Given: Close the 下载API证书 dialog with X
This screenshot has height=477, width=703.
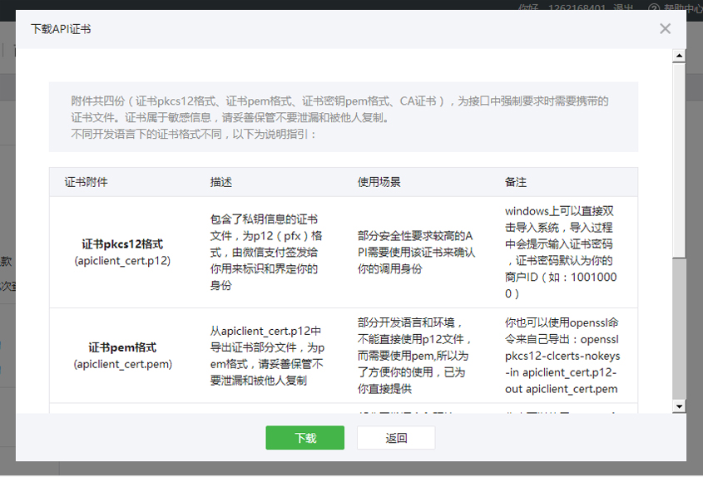Looking at the screenshot, I should [665, 29].
